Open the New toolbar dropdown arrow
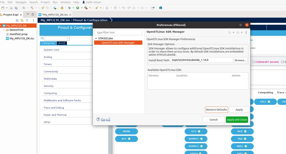Screen dimensions: 286x154 pos(7,8)
